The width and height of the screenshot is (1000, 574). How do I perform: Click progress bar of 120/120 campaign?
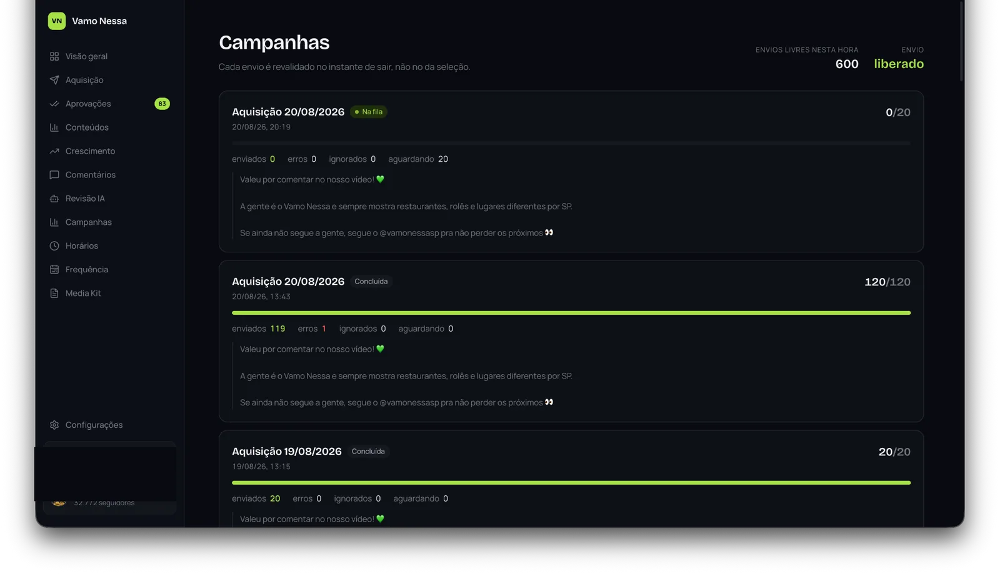pyautogui.click(x=571, y=313)
